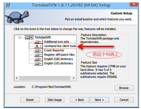Select English (GB) dictionary tree item

click(59, 59)
